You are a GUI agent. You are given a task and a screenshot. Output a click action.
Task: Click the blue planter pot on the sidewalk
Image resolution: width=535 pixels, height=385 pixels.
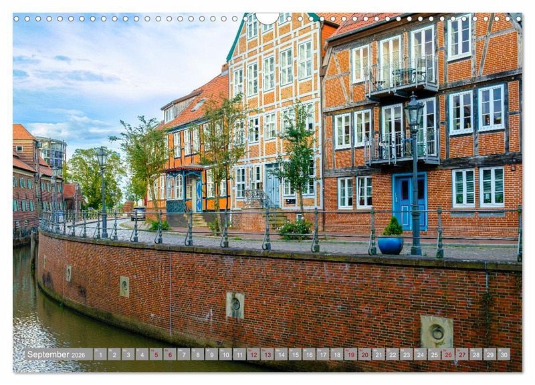pyautogui.click(x=391, y=244)
